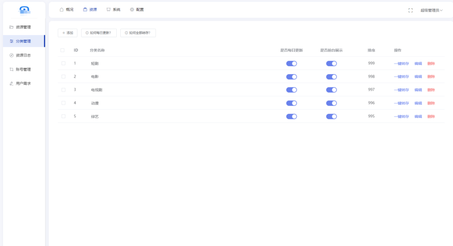Click the 如何全部转存? button
The height and width of the screenshot is (246, 453).
coord(138,33)
